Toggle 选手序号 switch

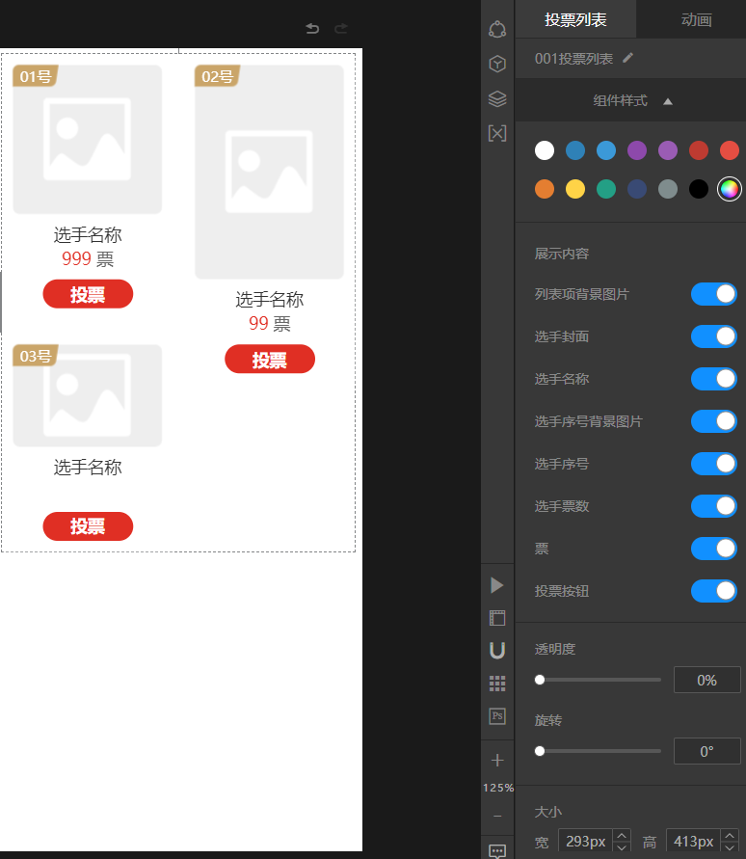coord(713,464)
